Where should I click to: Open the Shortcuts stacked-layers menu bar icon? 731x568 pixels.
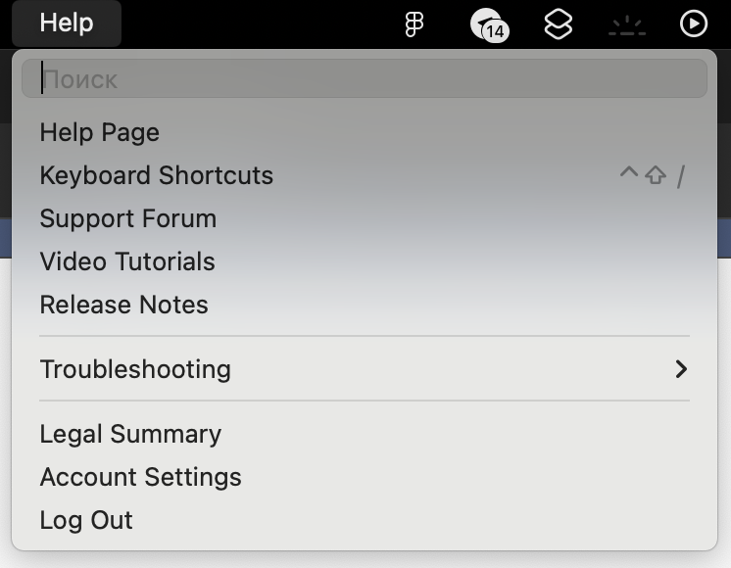pos(558,24)
